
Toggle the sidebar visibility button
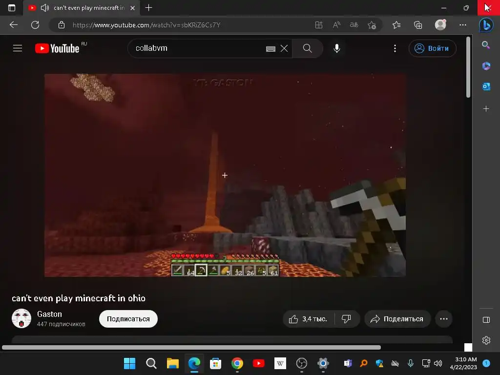click(486, 319)
